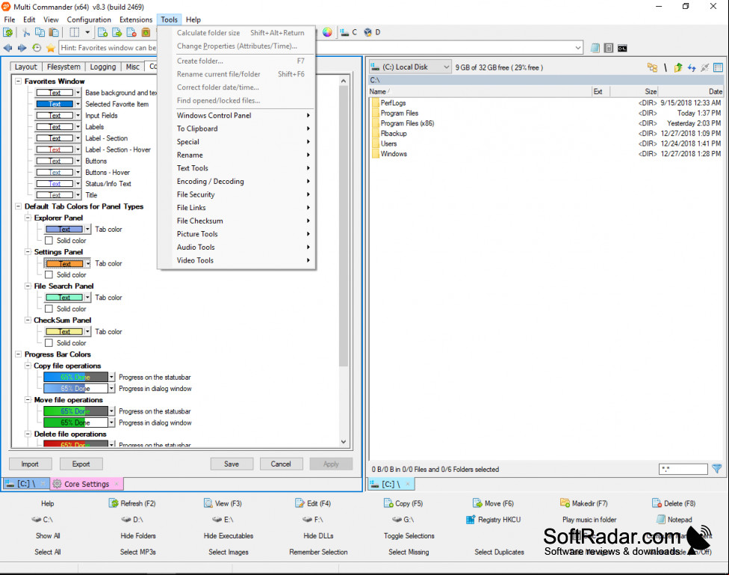Click the color wheel toolbar icon
Viewport: 729px width, 575px height.
coord(327,32)
